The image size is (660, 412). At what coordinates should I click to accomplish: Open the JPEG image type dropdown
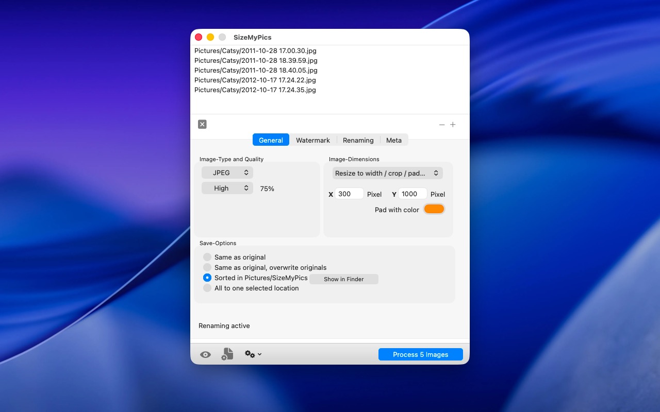(x=227, y=173)
